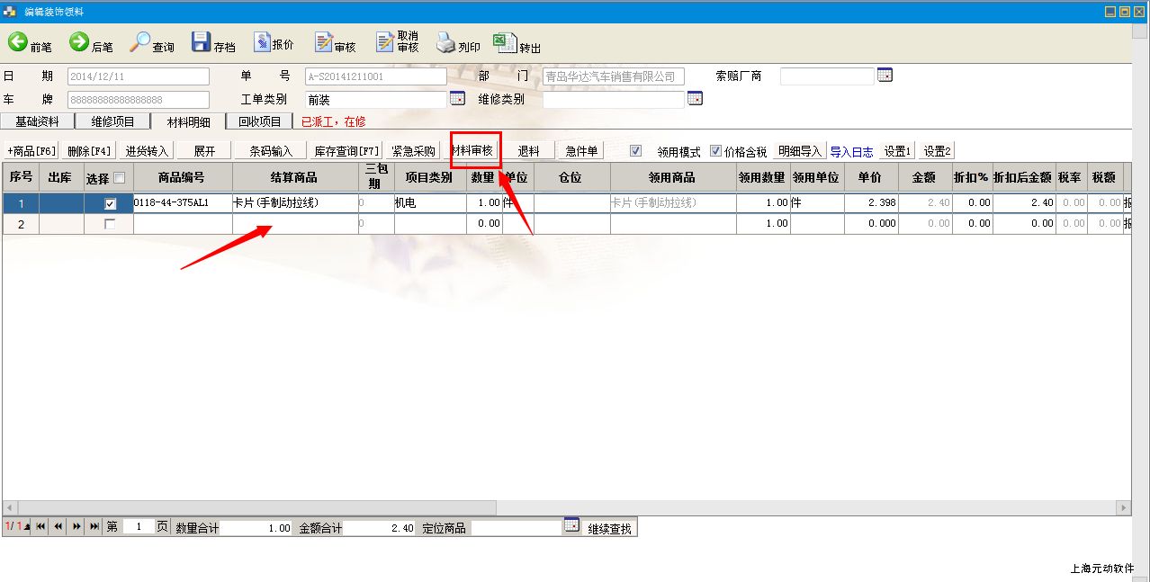Open the 维修类别 picker button

[x=695, y=99]
